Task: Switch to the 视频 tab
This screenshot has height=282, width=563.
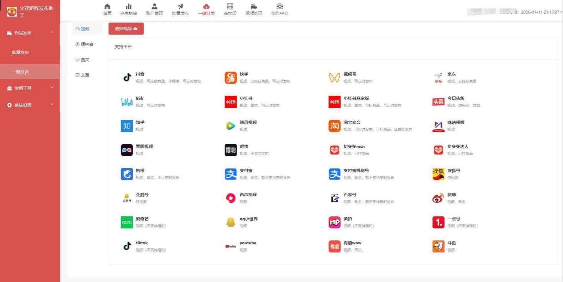Action: click(87, 29)
